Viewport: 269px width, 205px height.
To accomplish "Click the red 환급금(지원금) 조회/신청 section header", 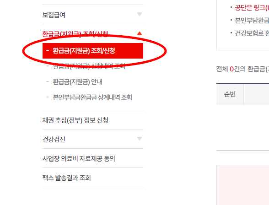I will [75, 34].
